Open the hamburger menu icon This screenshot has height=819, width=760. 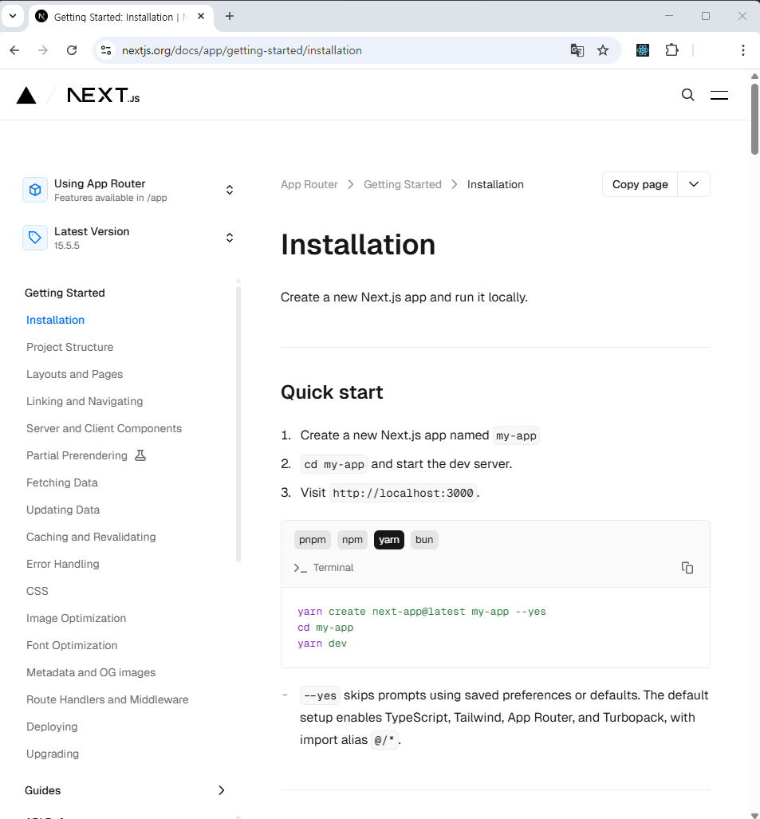(x=719, y=95)
